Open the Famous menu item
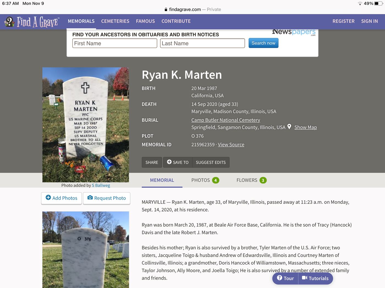 tap(145, 21)
